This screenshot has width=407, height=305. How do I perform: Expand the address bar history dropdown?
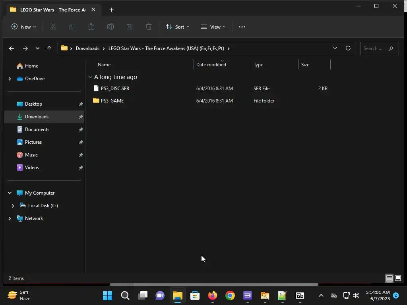(335, 48)
